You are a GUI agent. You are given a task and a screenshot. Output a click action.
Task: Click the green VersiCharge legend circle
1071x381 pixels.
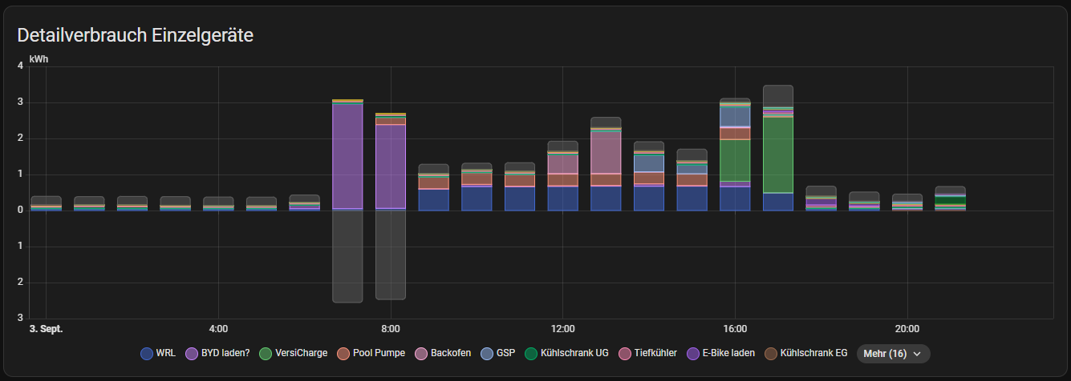(x=266, y=353)
